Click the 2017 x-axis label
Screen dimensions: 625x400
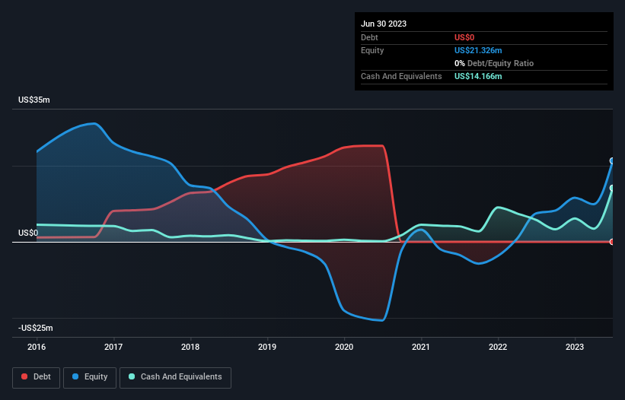(113, 347)
